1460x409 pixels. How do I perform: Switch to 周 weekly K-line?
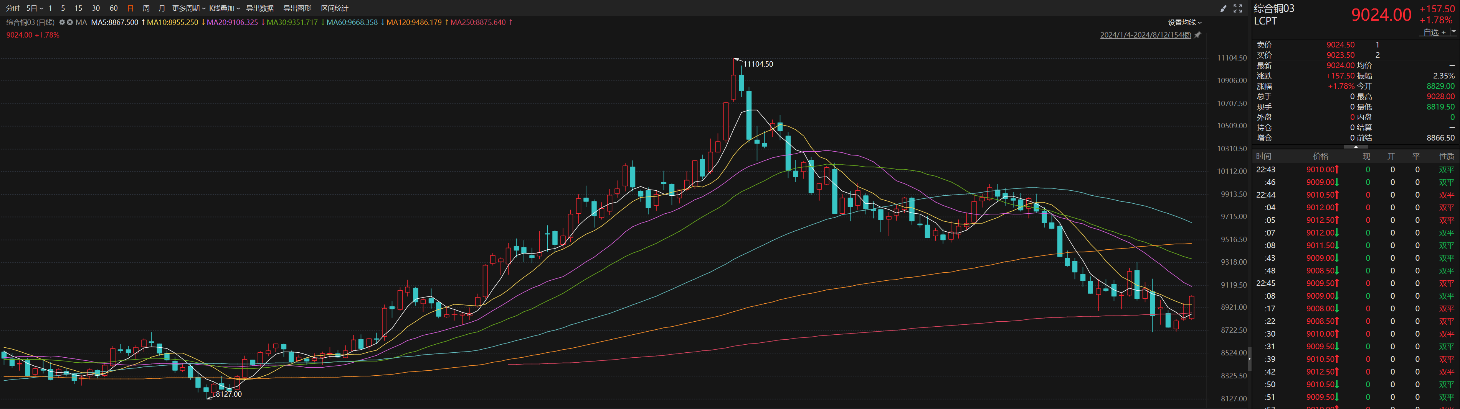(x=146, y=8)
